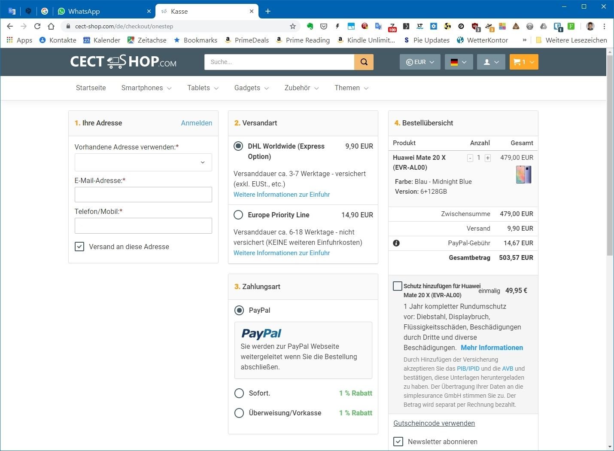Image resolution: width=614 pixels, height=451 pixels.
Task: Bookmark this page with star icon
Action: (293, 26)
